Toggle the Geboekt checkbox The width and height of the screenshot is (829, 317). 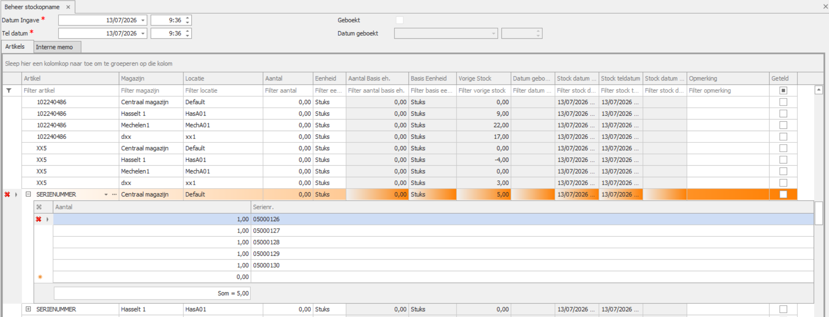pos(399,20)
